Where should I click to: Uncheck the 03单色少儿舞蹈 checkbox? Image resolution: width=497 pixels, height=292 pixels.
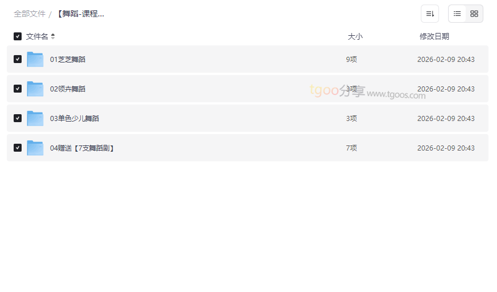pyautogui.click(x=18, y=118)
